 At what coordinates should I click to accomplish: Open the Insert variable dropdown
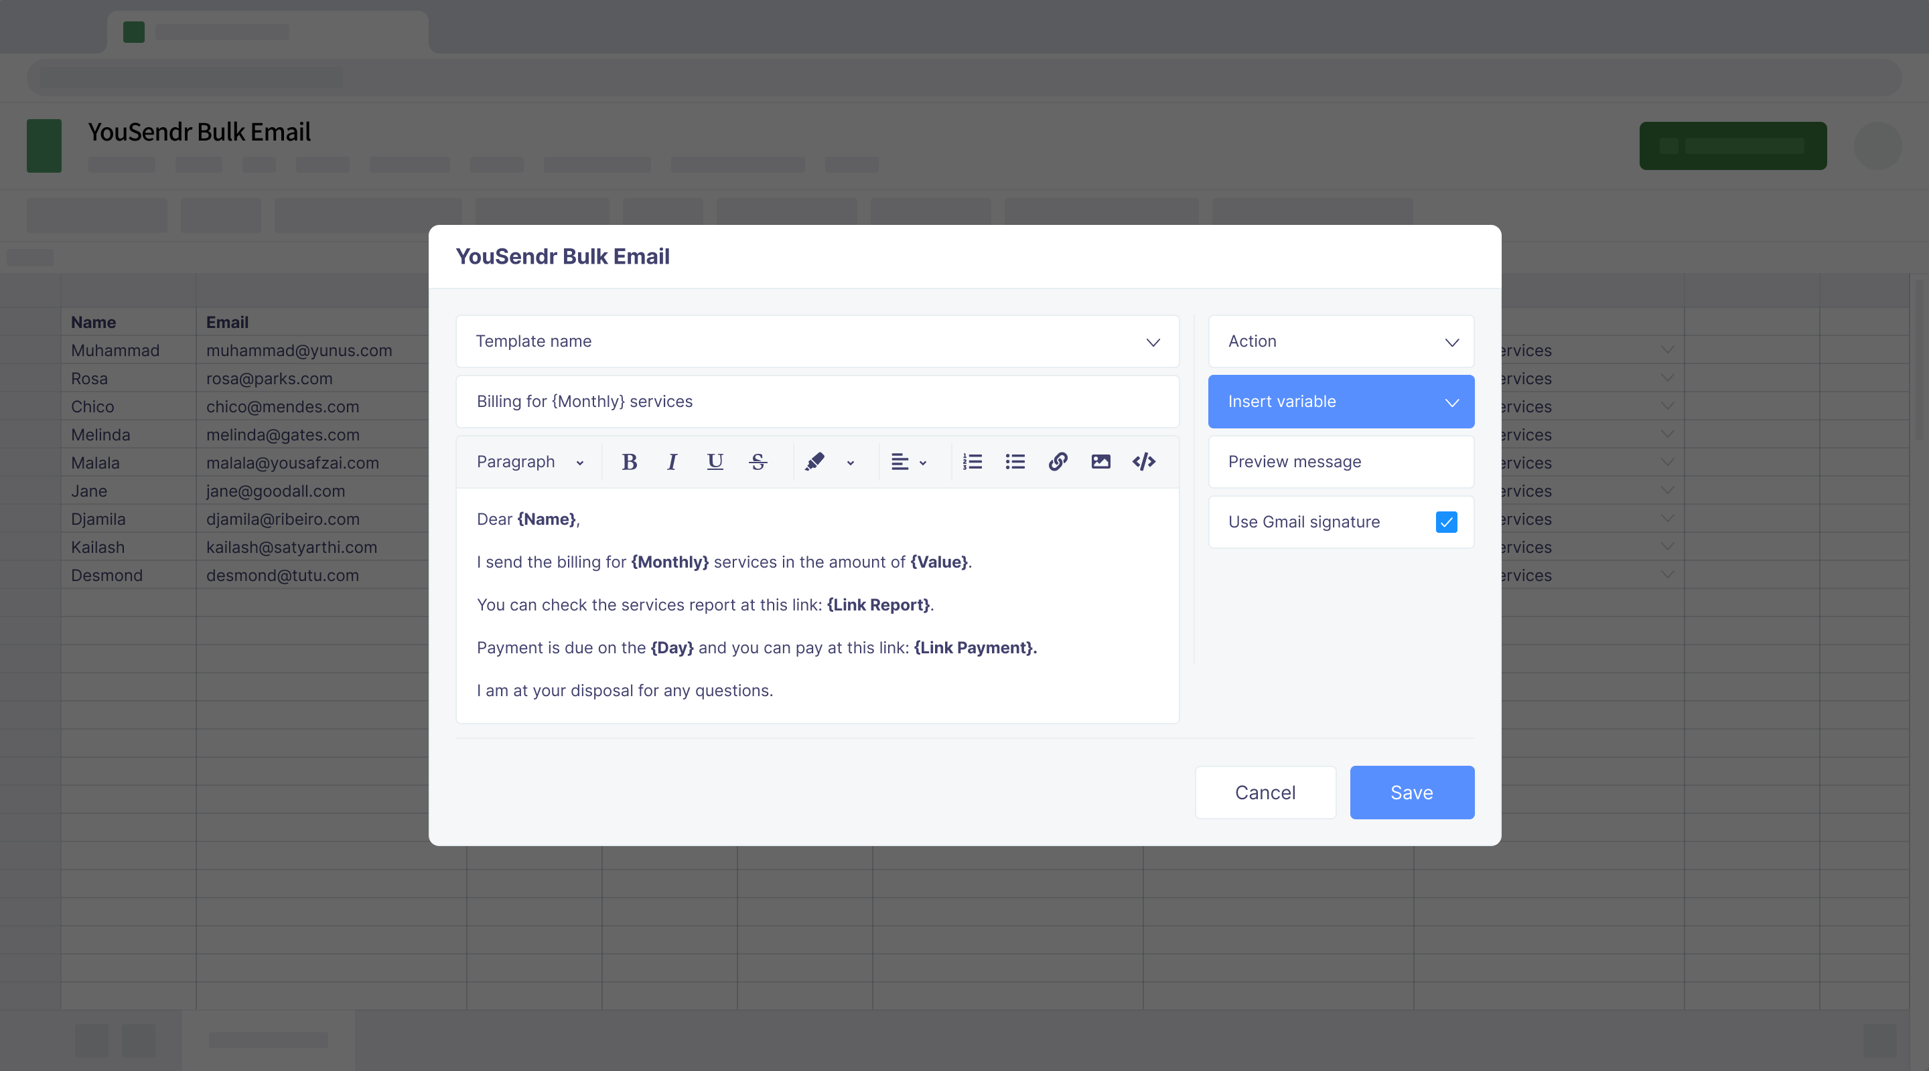1340,402
